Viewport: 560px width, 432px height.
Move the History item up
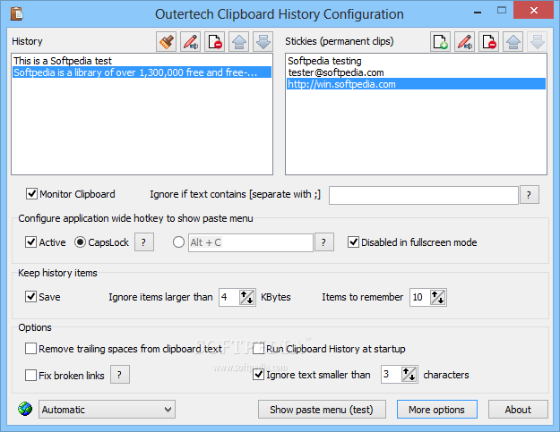[x=239, y=42]
